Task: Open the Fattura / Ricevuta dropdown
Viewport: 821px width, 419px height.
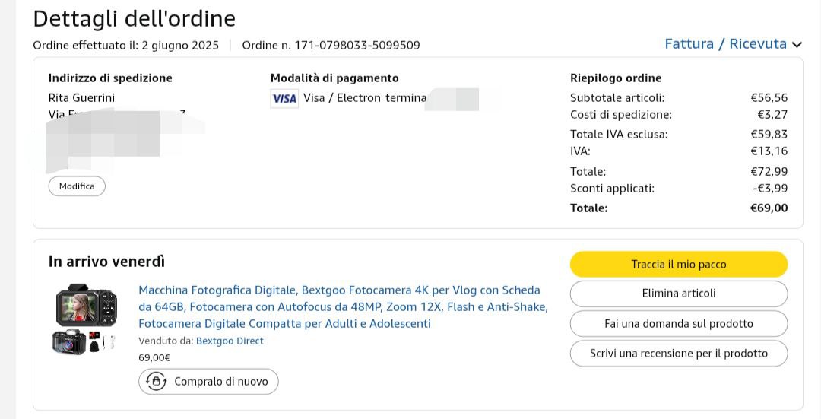Action: (x=725, y=44)
